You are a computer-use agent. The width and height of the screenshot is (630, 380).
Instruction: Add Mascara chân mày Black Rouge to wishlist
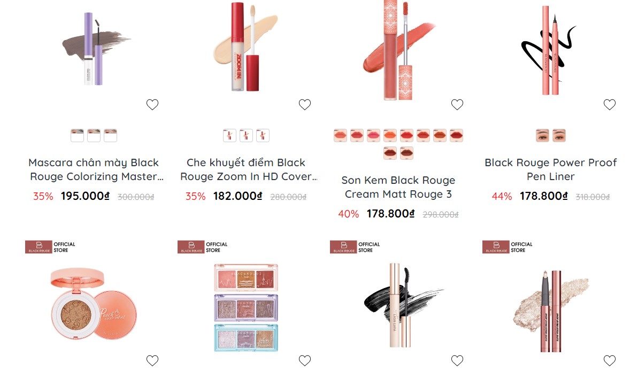[152, 104]
